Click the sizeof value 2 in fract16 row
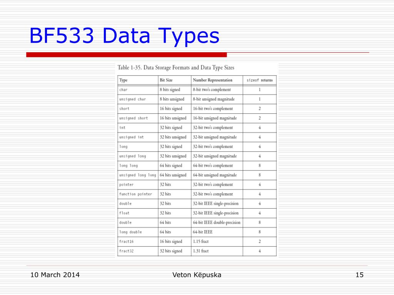 point(260,241)
